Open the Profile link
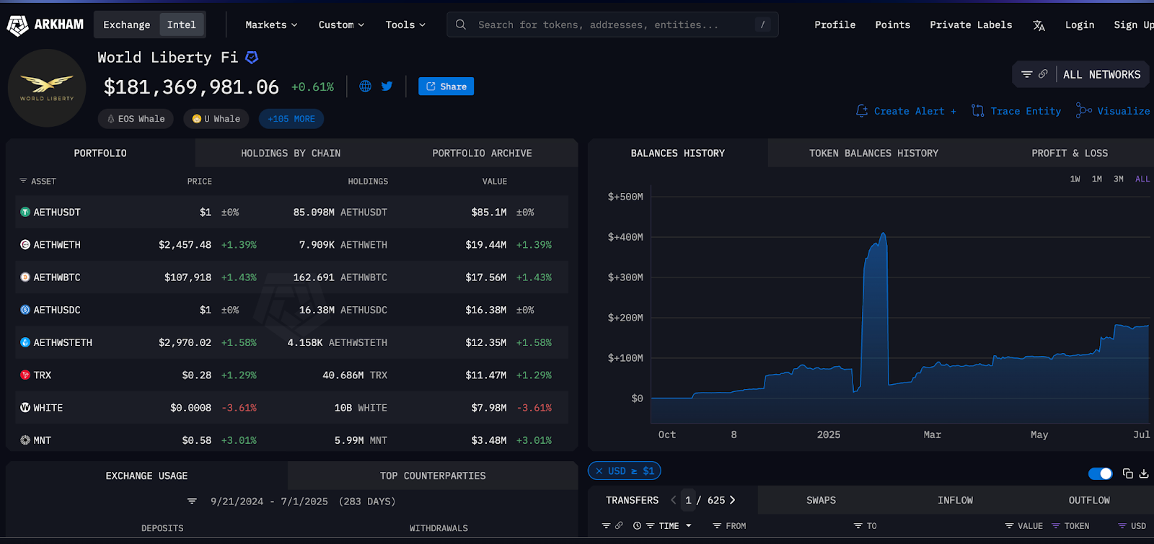 pos(835,24)
